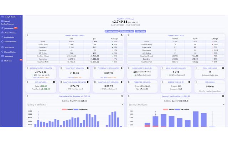
Task: Click info icon on Today's Net Royalties
Action: point(88,68)
